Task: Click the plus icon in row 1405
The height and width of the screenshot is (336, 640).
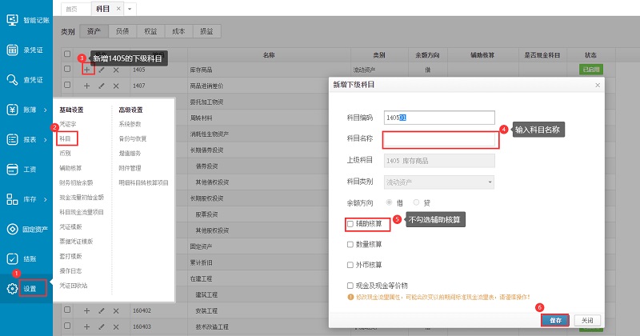Action: [86, 70]
